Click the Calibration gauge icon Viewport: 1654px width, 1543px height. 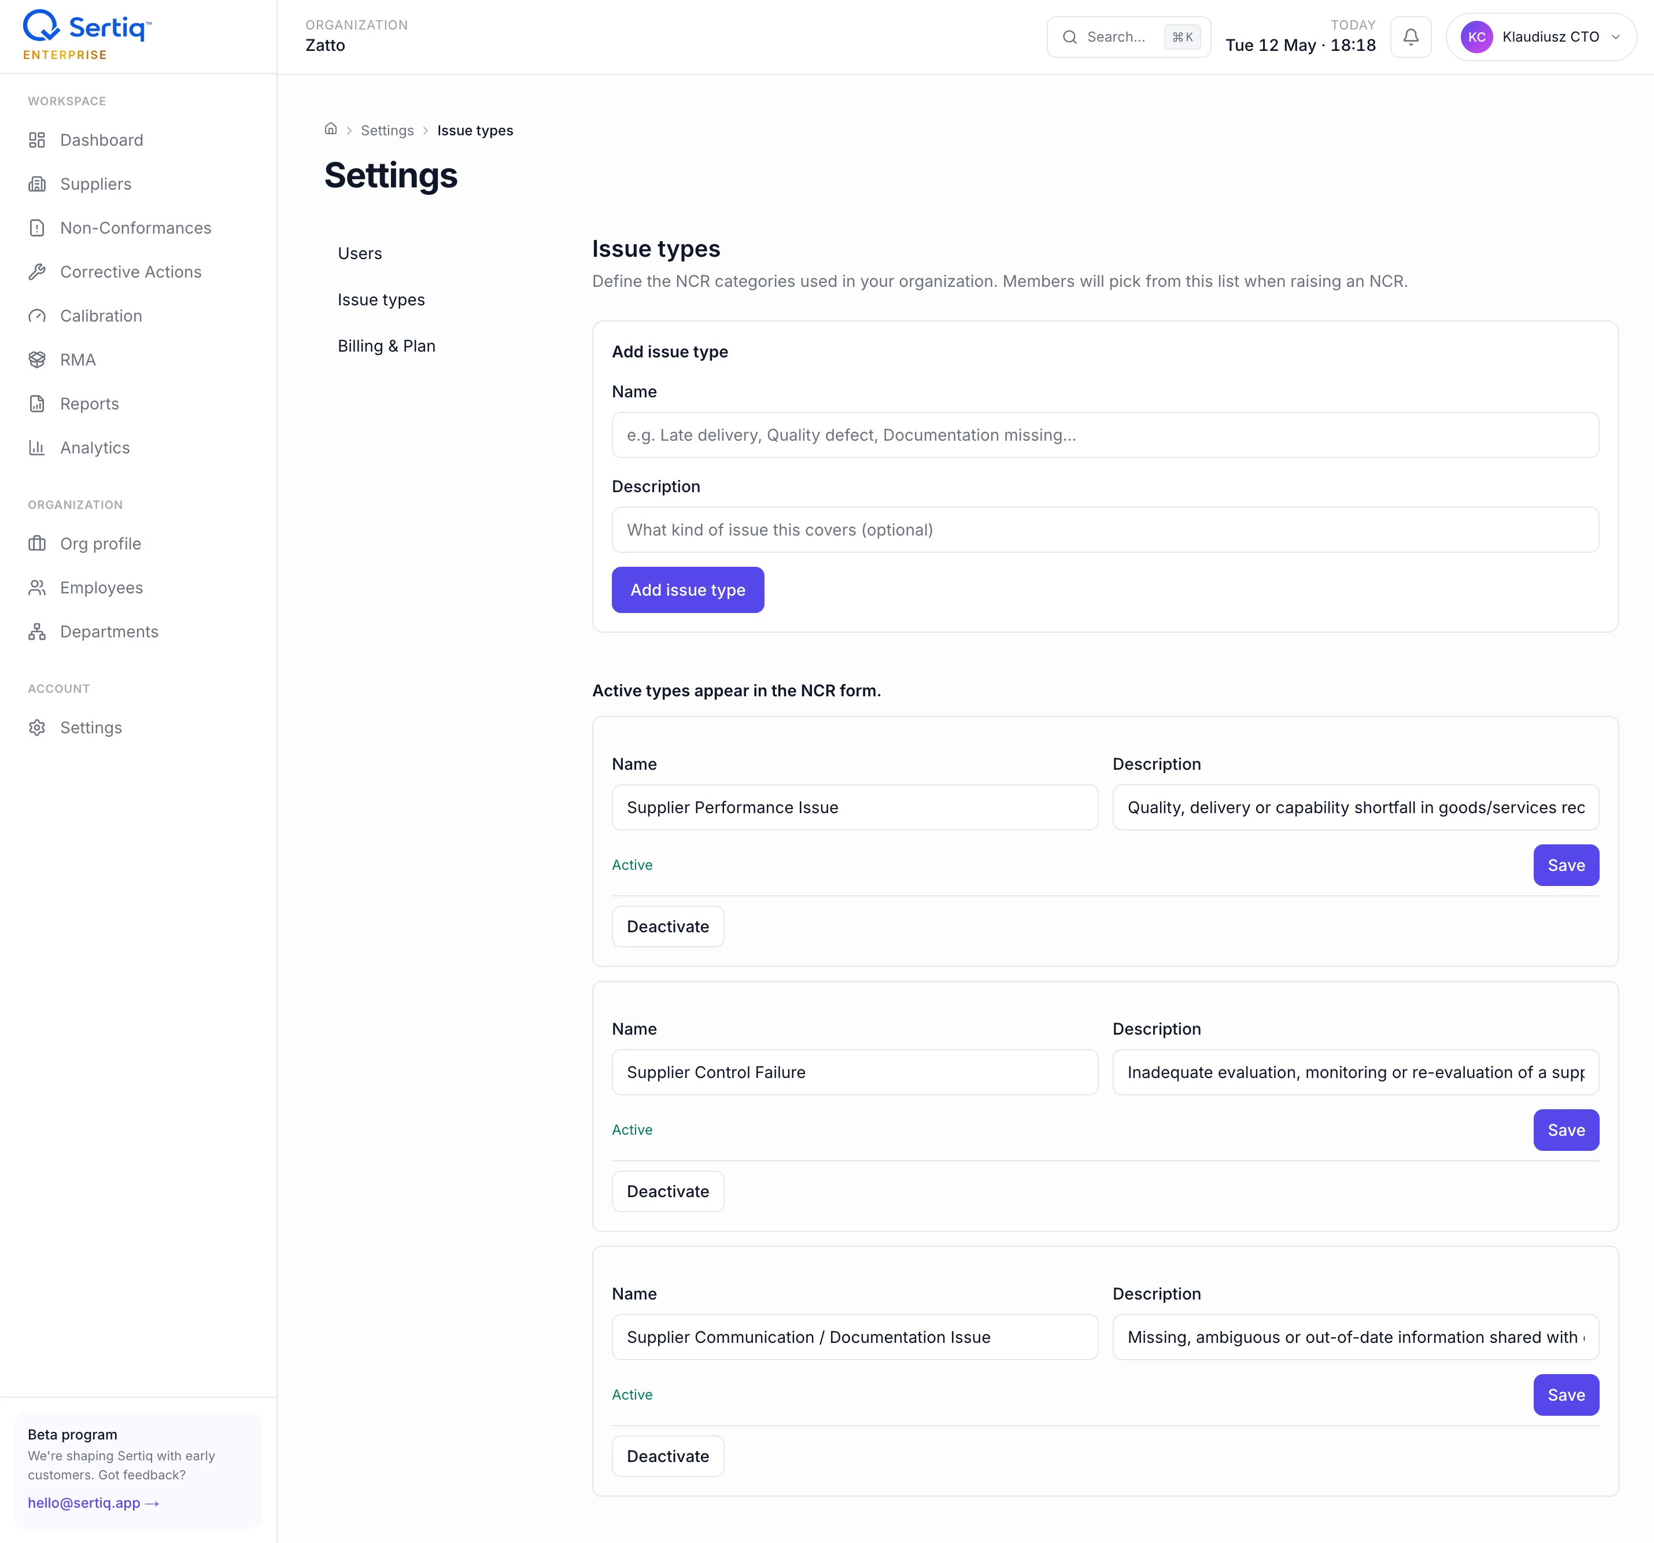pos(36,316)
